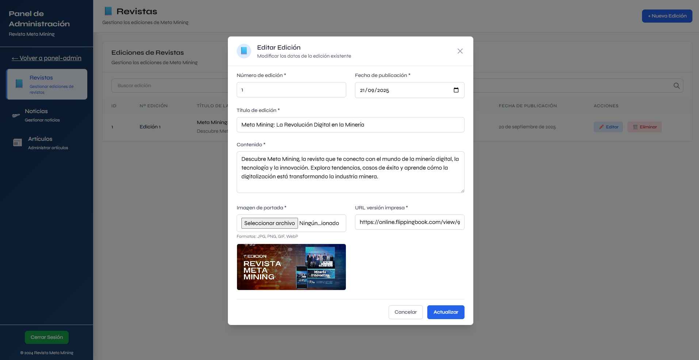Click the Nº EDICIÓN column header
The image size is (699, 360).
[153, 106]
